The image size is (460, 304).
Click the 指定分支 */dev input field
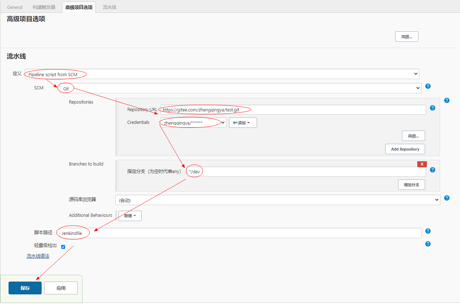[306, 172]
